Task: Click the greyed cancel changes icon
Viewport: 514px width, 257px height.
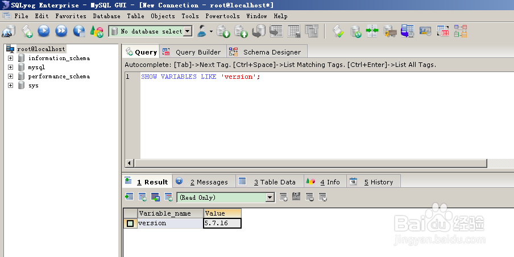Action: click(x=322, y=197)
